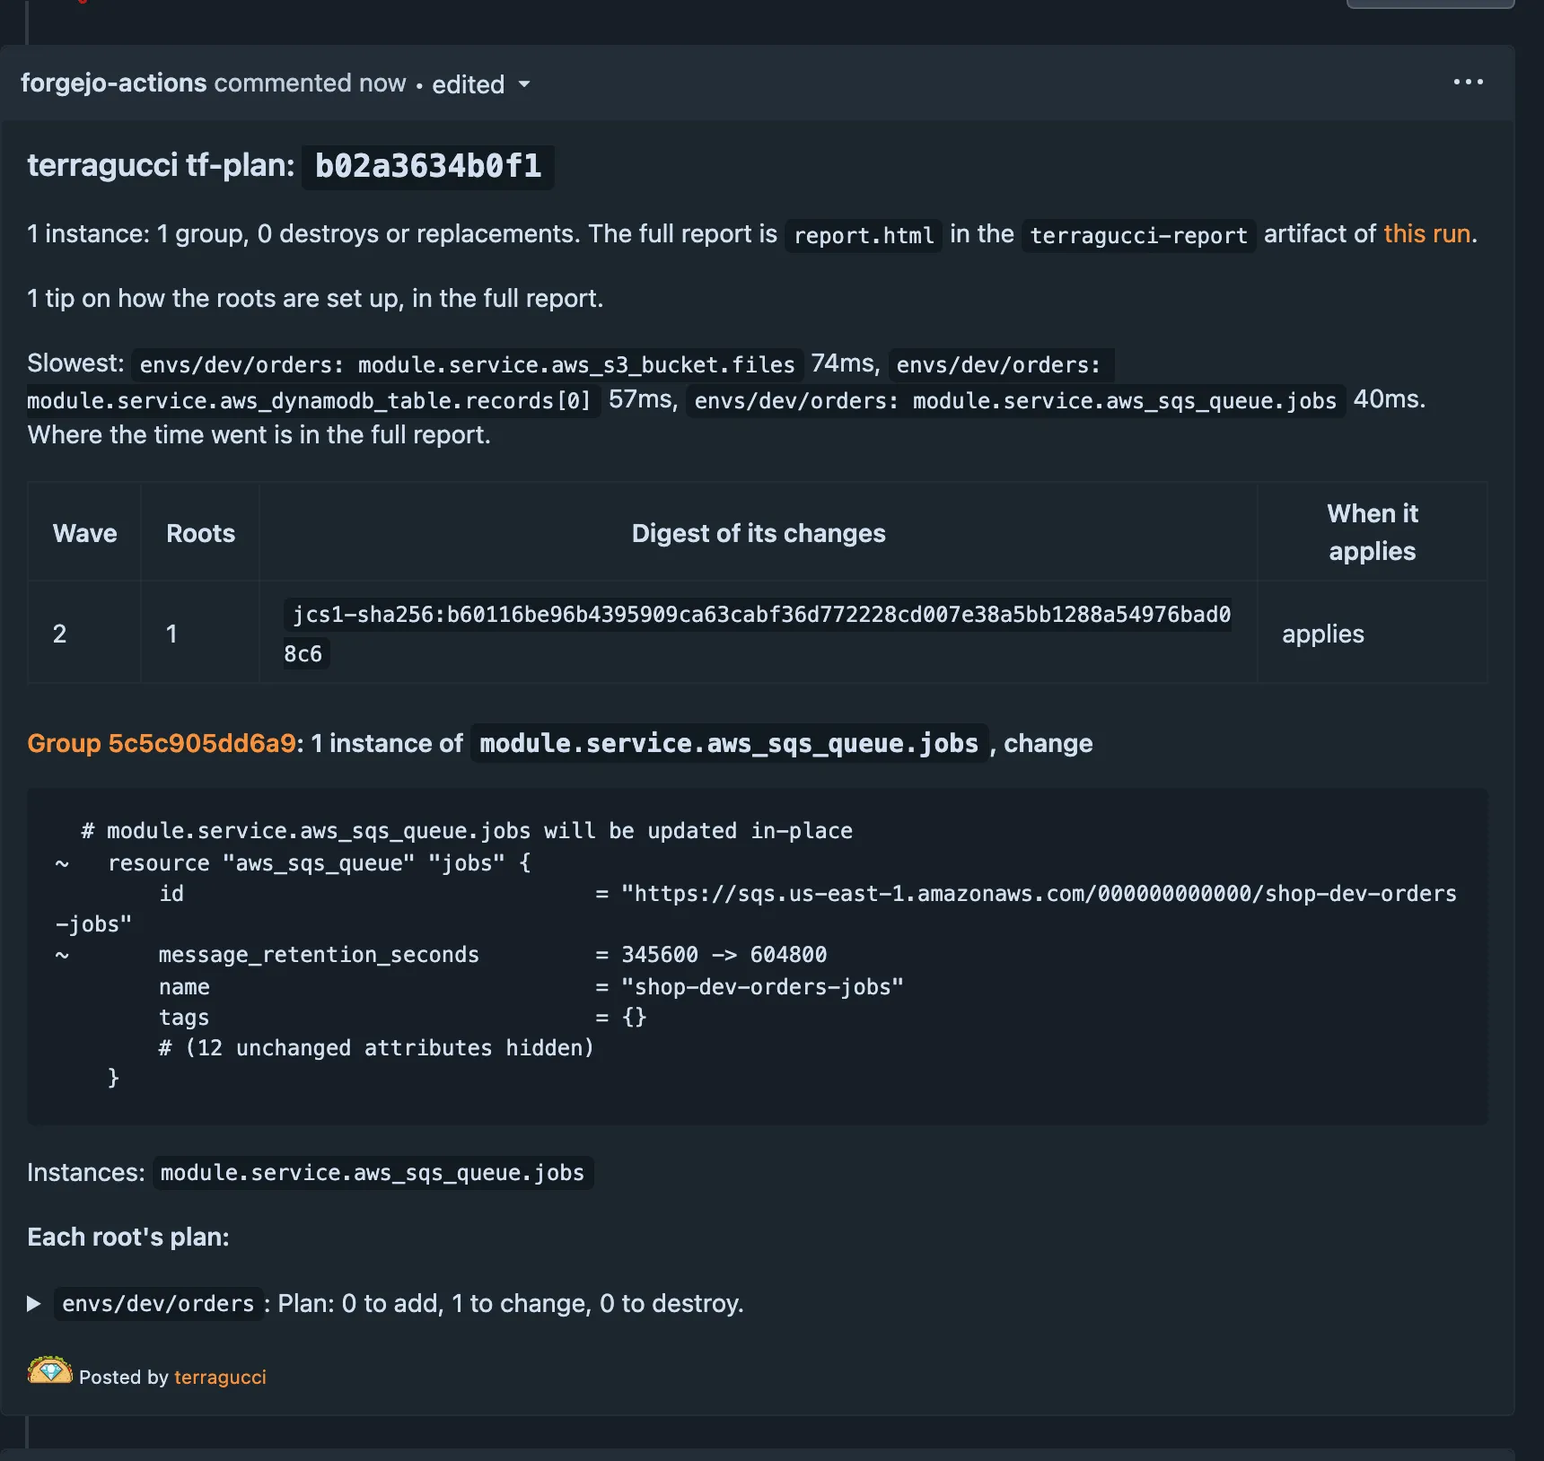
Task: Click the terragucci taco emoji icon
Action: tap(50, 1371)
